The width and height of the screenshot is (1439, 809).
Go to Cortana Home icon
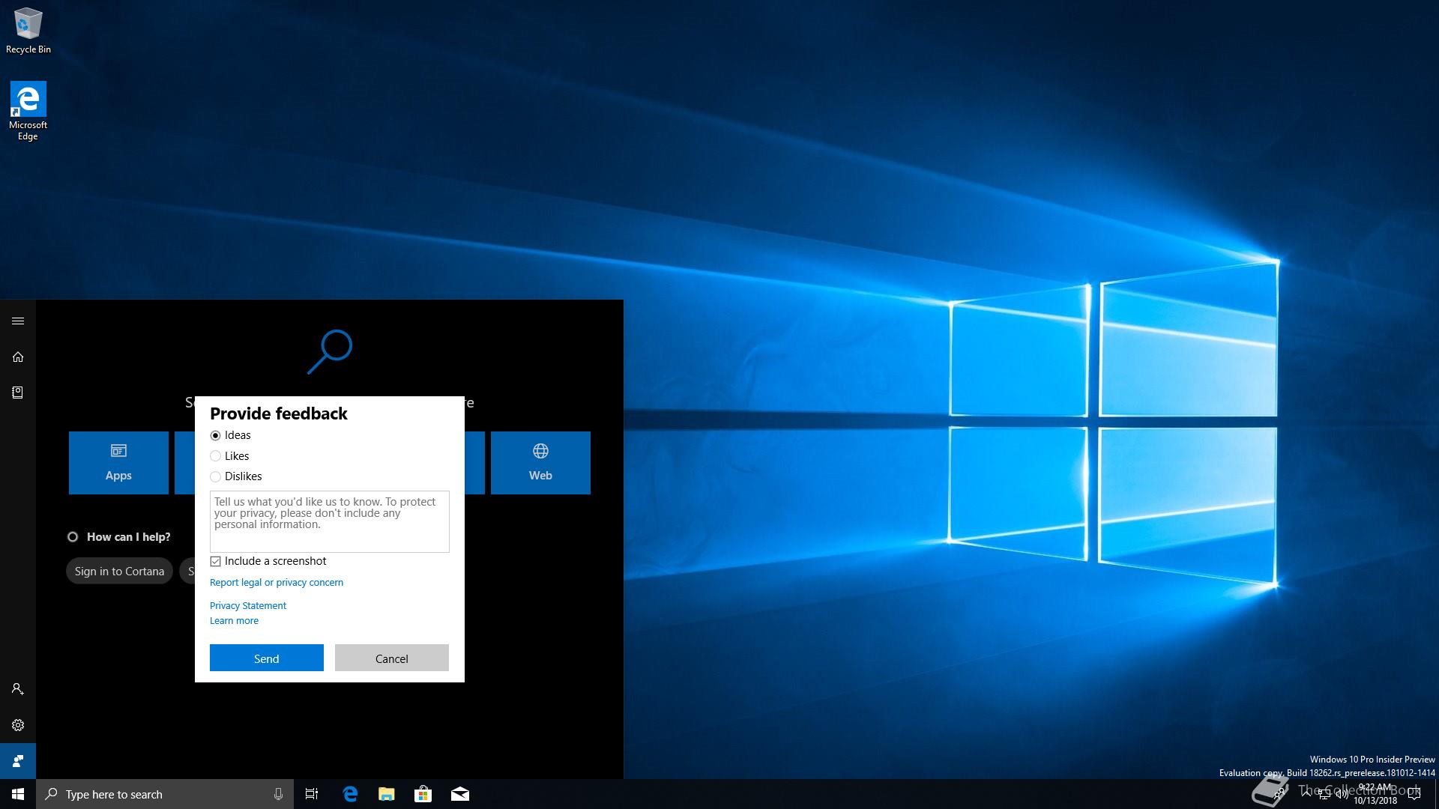18,357
